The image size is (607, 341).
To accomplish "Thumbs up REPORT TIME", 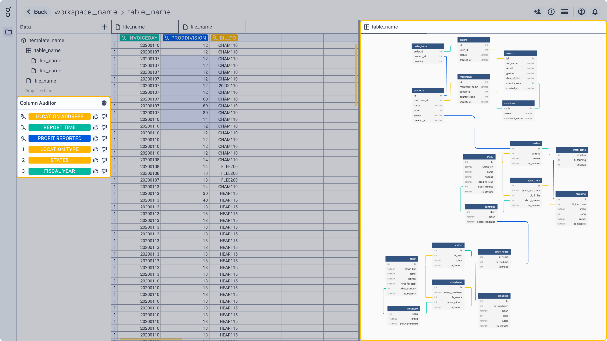I will 96,127.
